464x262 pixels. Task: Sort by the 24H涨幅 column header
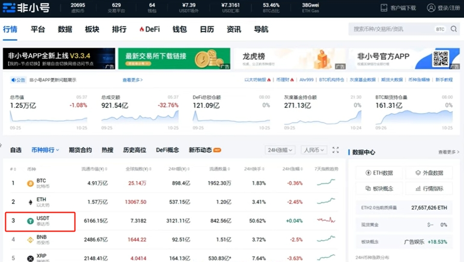(293, 169)
